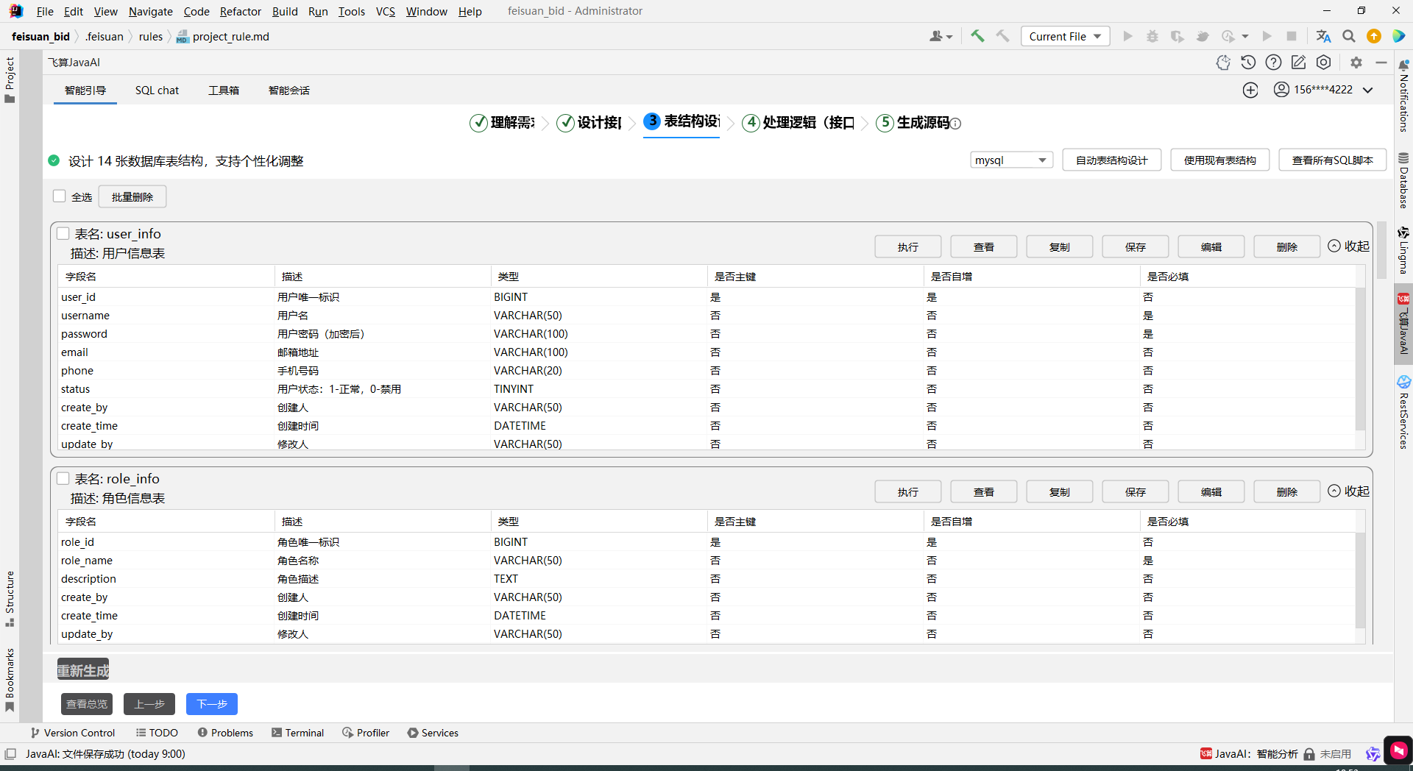Click the green Build Project hammer icon

click(977, 36)
